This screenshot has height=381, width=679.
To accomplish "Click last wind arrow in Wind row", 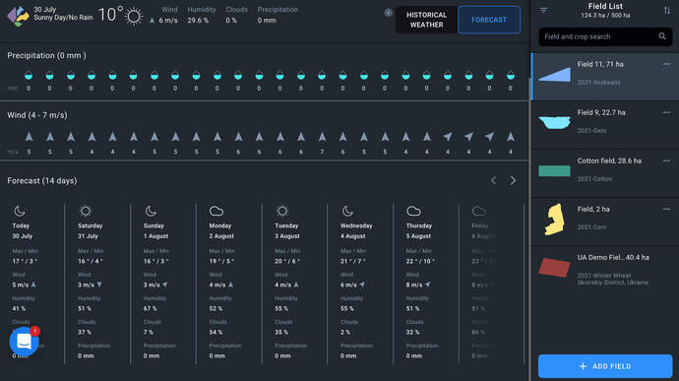I will (x=511, y=137).
